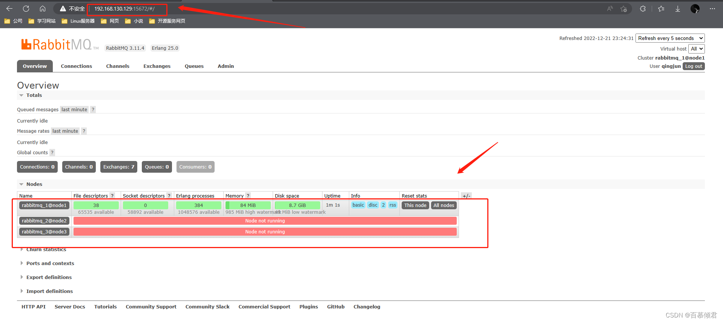Open the browser extensions puzzle icon

tap(643, 9)
